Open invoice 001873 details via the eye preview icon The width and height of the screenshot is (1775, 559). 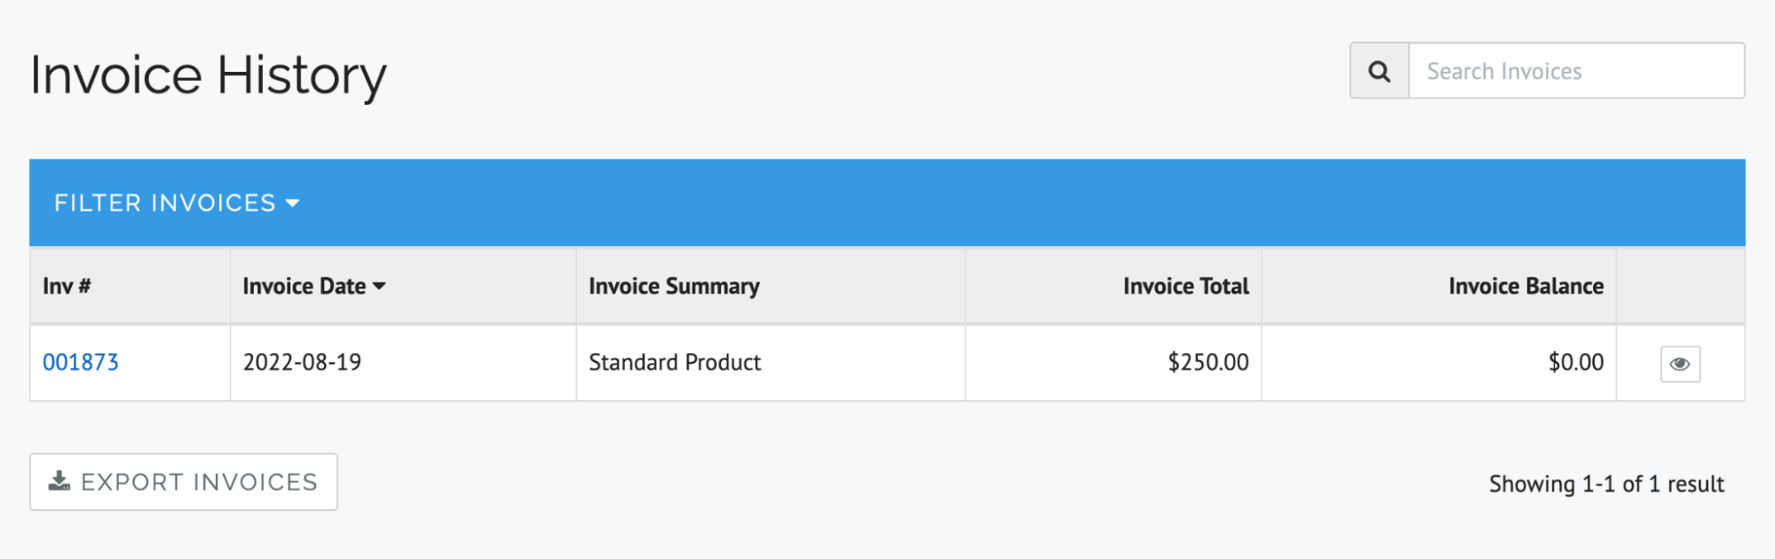1679,363
